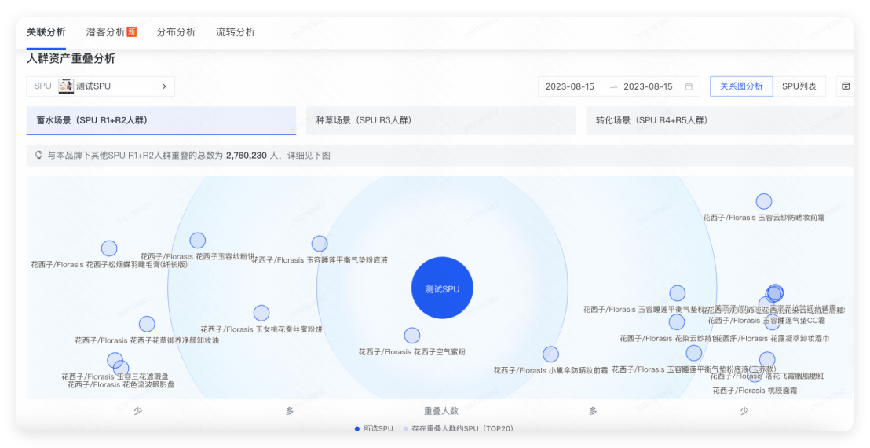
Task: Click the bubble above 花西子玉容纱粉饼
Action: click(198, 241)
